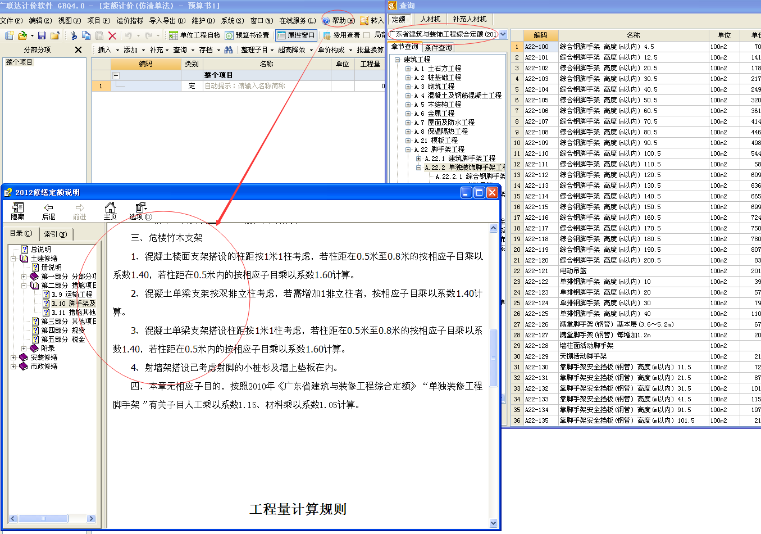
Task: Open the 超高降效 dropdown
Action: click(x=295, y=50)
